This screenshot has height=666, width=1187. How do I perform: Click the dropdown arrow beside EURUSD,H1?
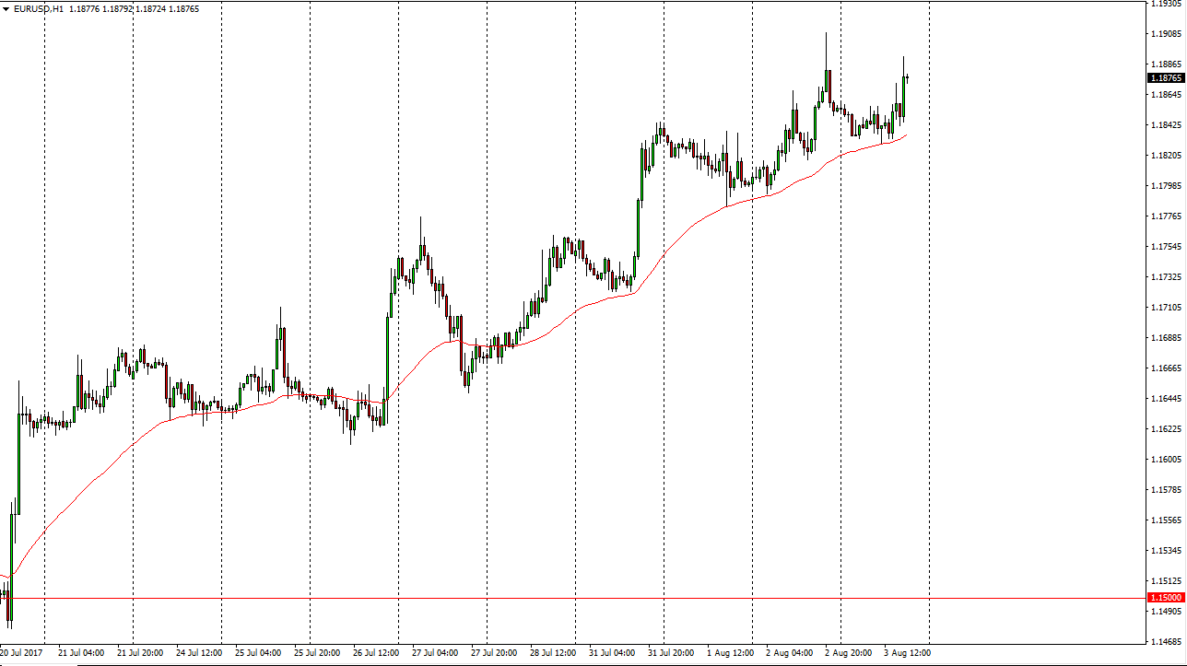pos(6,9)
